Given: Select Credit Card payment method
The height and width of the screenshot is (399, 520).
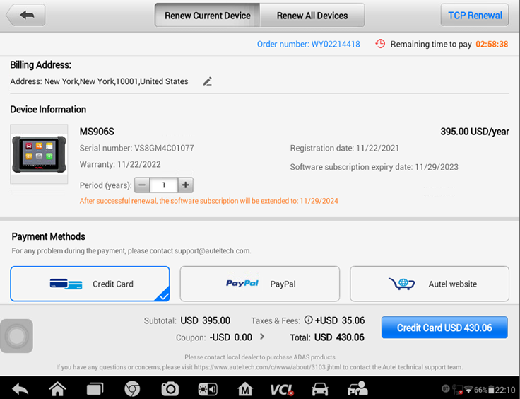Looking at the screenshot, I should click(x=90, y=284).
